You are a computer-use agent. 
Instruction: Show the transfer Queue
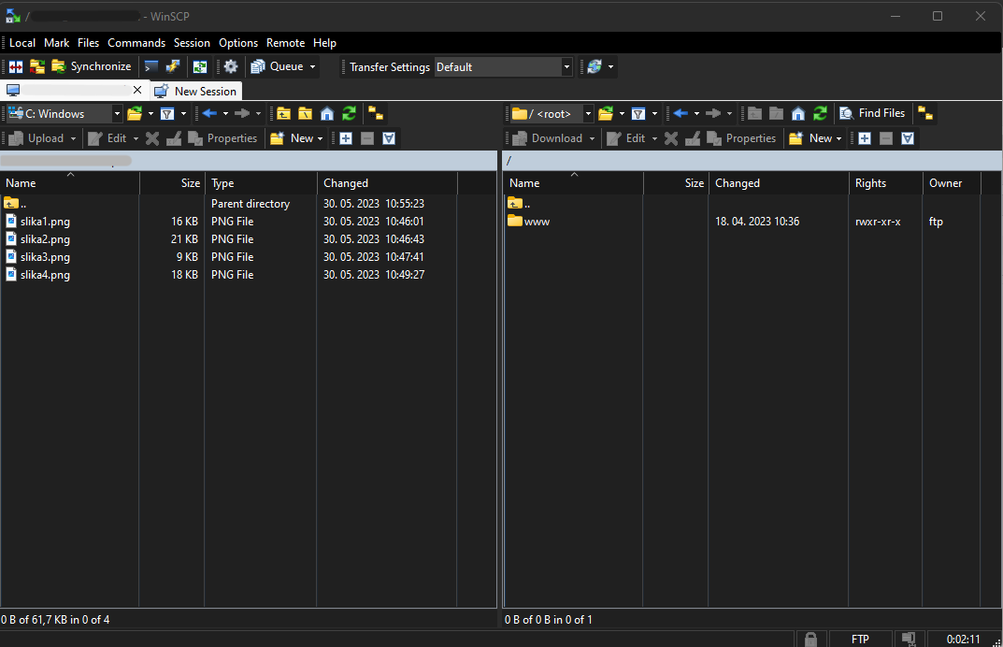278,66
